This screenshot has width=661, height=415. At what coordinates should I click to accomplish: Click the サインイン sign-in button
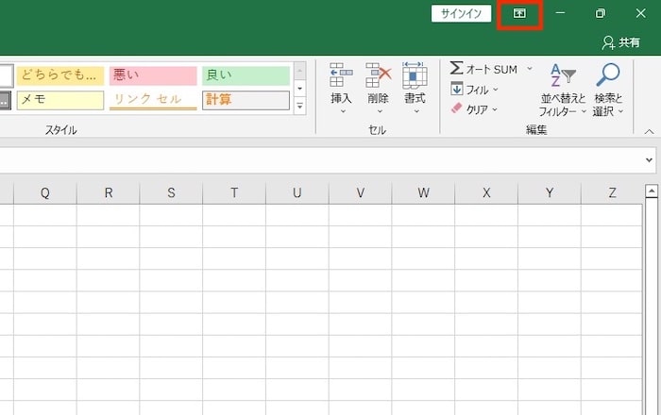point(461,14)
